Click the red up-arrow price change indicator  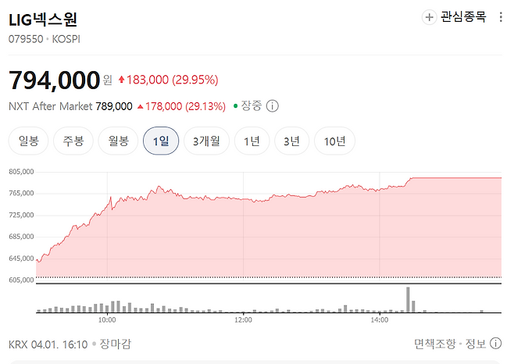[121, 80]
